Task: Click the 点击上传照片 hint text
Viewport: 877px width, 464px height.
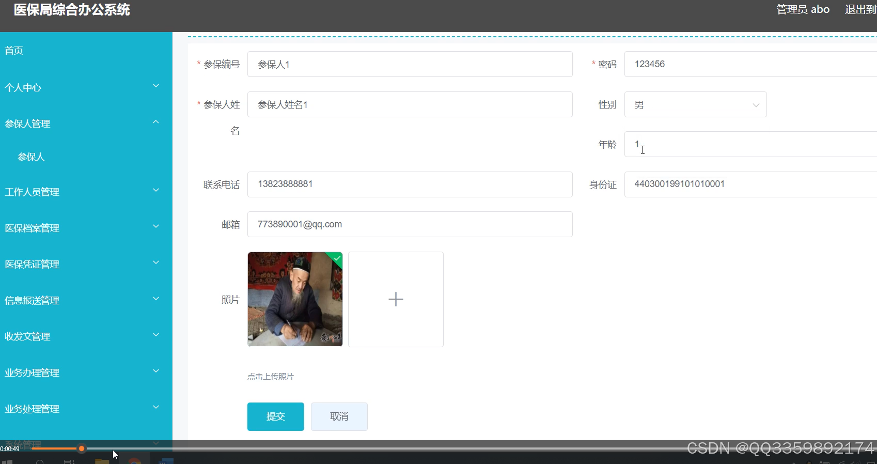Action: click(271, 377)
